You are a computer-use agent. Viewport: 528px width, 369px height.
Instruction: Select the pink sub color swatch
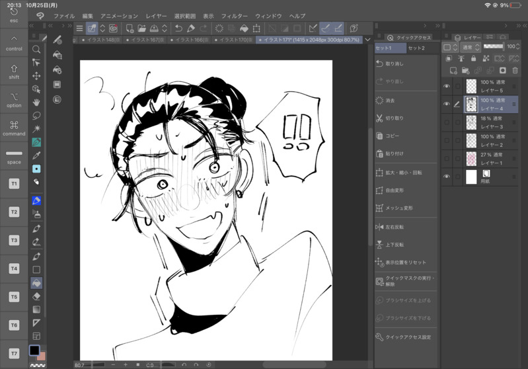coord(42,356)
